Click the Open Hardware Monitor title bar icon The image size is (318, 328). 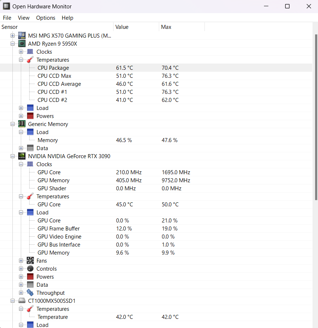[x=6, y=6]
